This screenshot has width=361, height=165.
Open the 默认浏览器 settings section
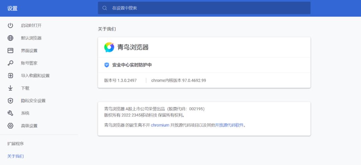click(31, 38)
